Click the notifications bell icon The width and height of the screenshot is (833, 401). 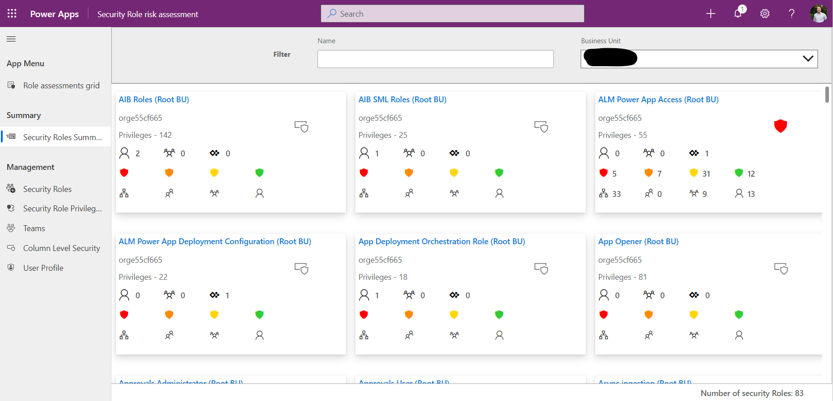(738, 14)
